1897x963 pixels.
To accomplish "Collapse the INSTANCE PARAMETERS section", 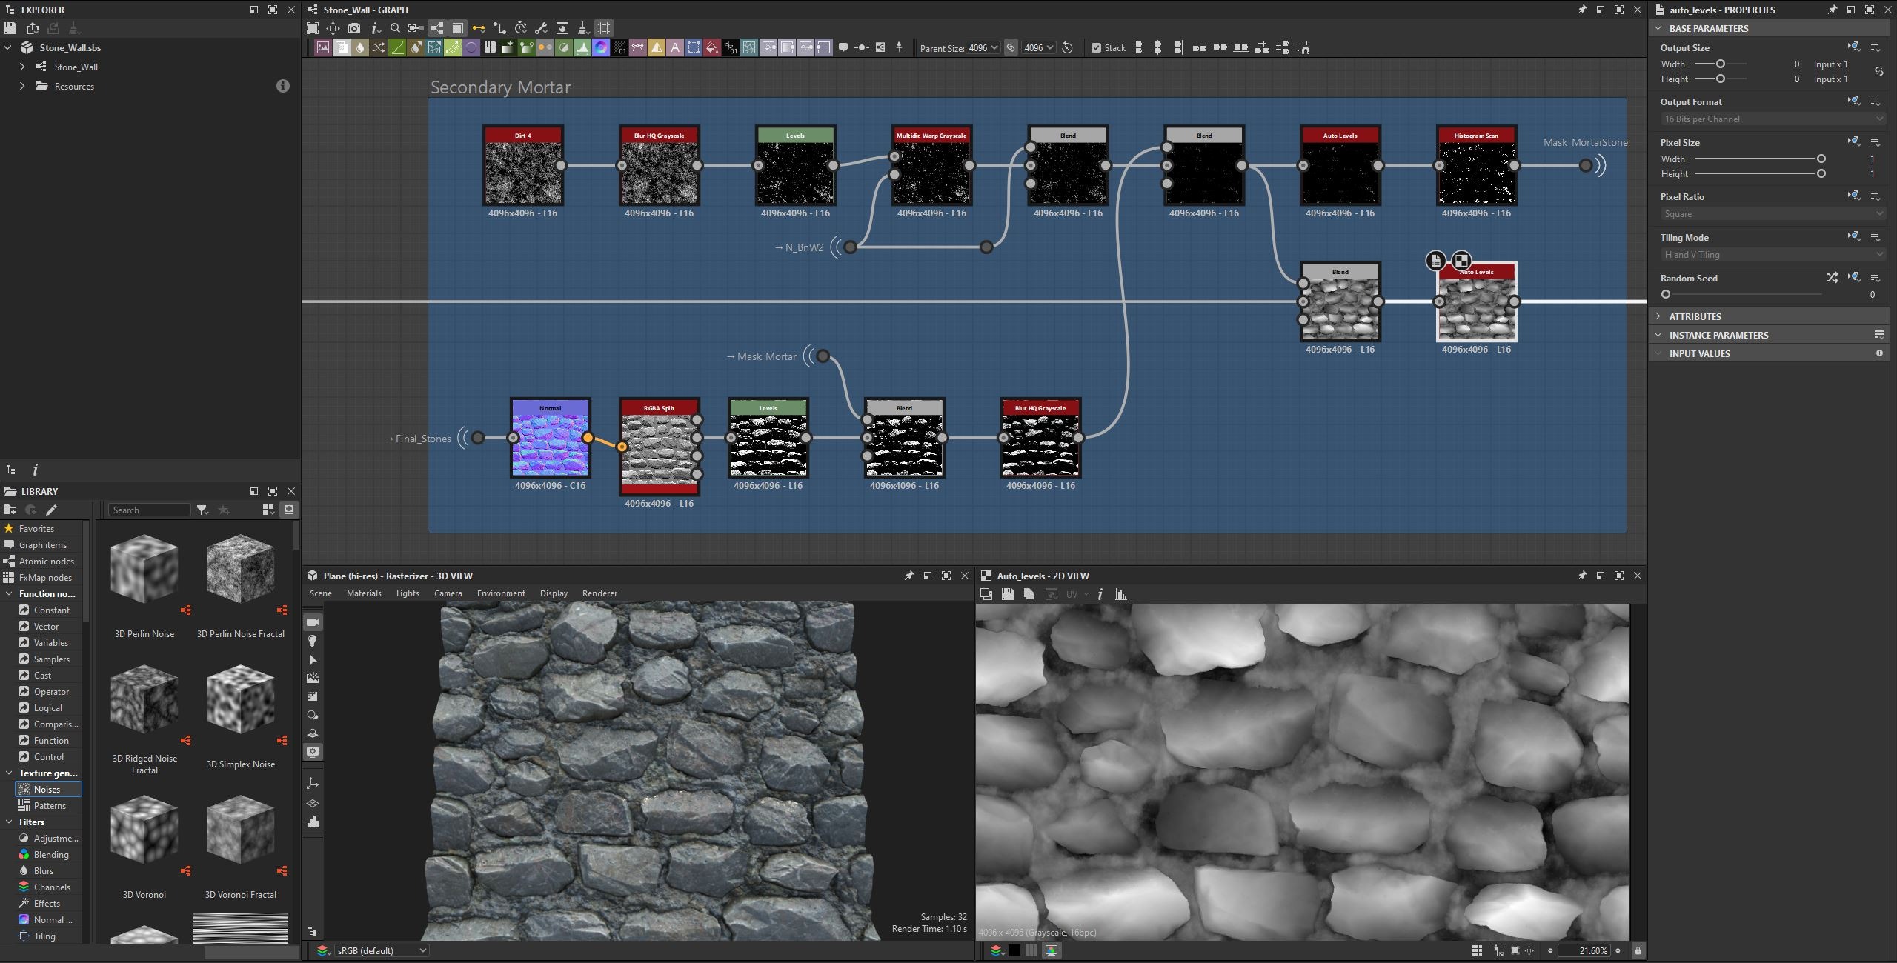I will [1659, 335].
